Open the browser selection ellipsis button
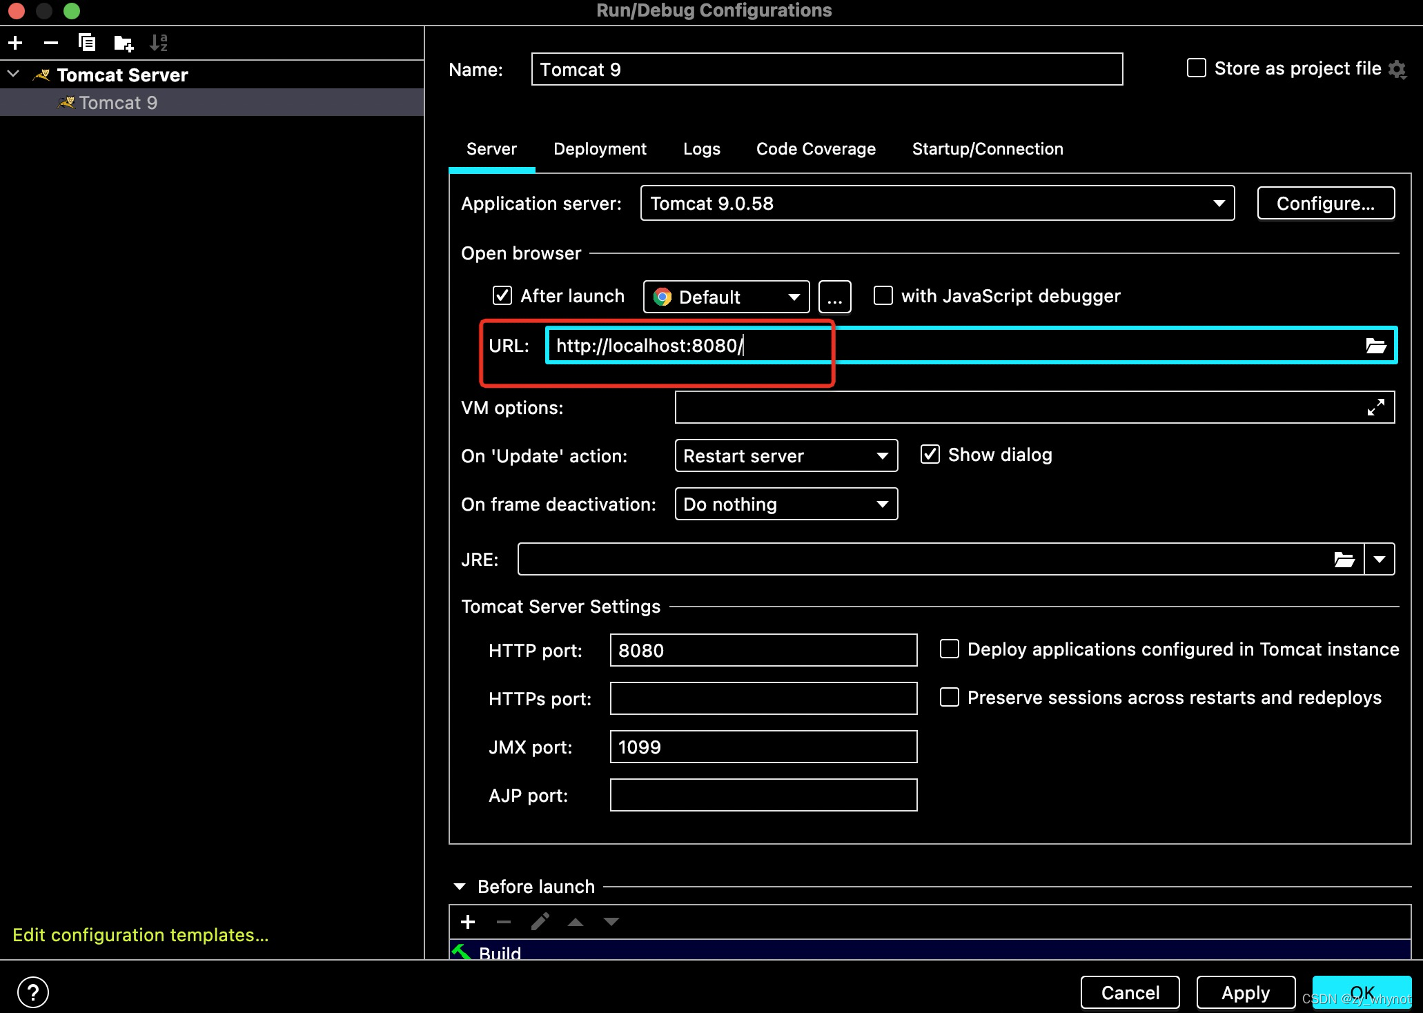1423x1013 pixels. coord(834,297)
